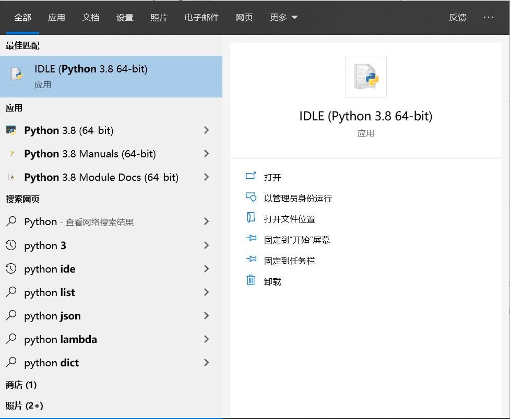Viewport: 510px width, 419px height.
Task: Select Python 3.8 Manuals (64-bit) result
Action: coord(111,154)
